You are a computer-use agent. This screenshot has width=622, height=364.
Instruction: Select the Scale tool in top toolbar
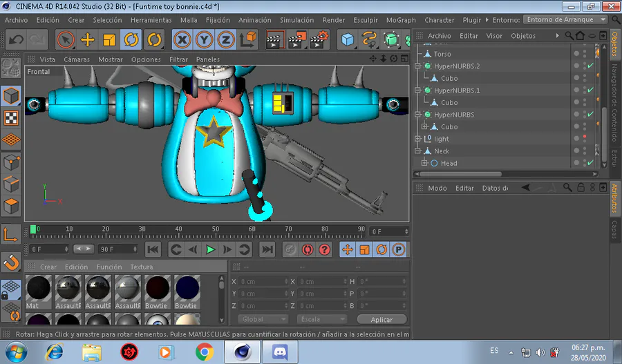pyautogui.click(x=109, y=39)
